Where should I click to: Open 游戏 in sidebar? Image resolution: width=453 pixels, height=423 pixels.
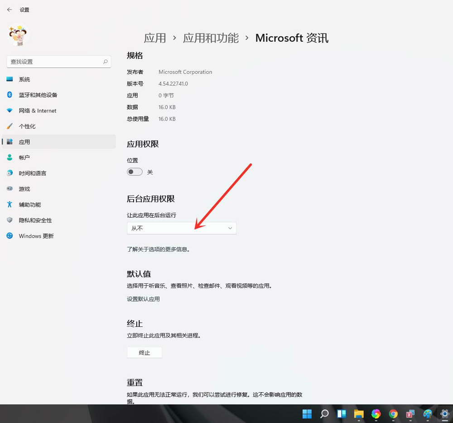(58, 189)
